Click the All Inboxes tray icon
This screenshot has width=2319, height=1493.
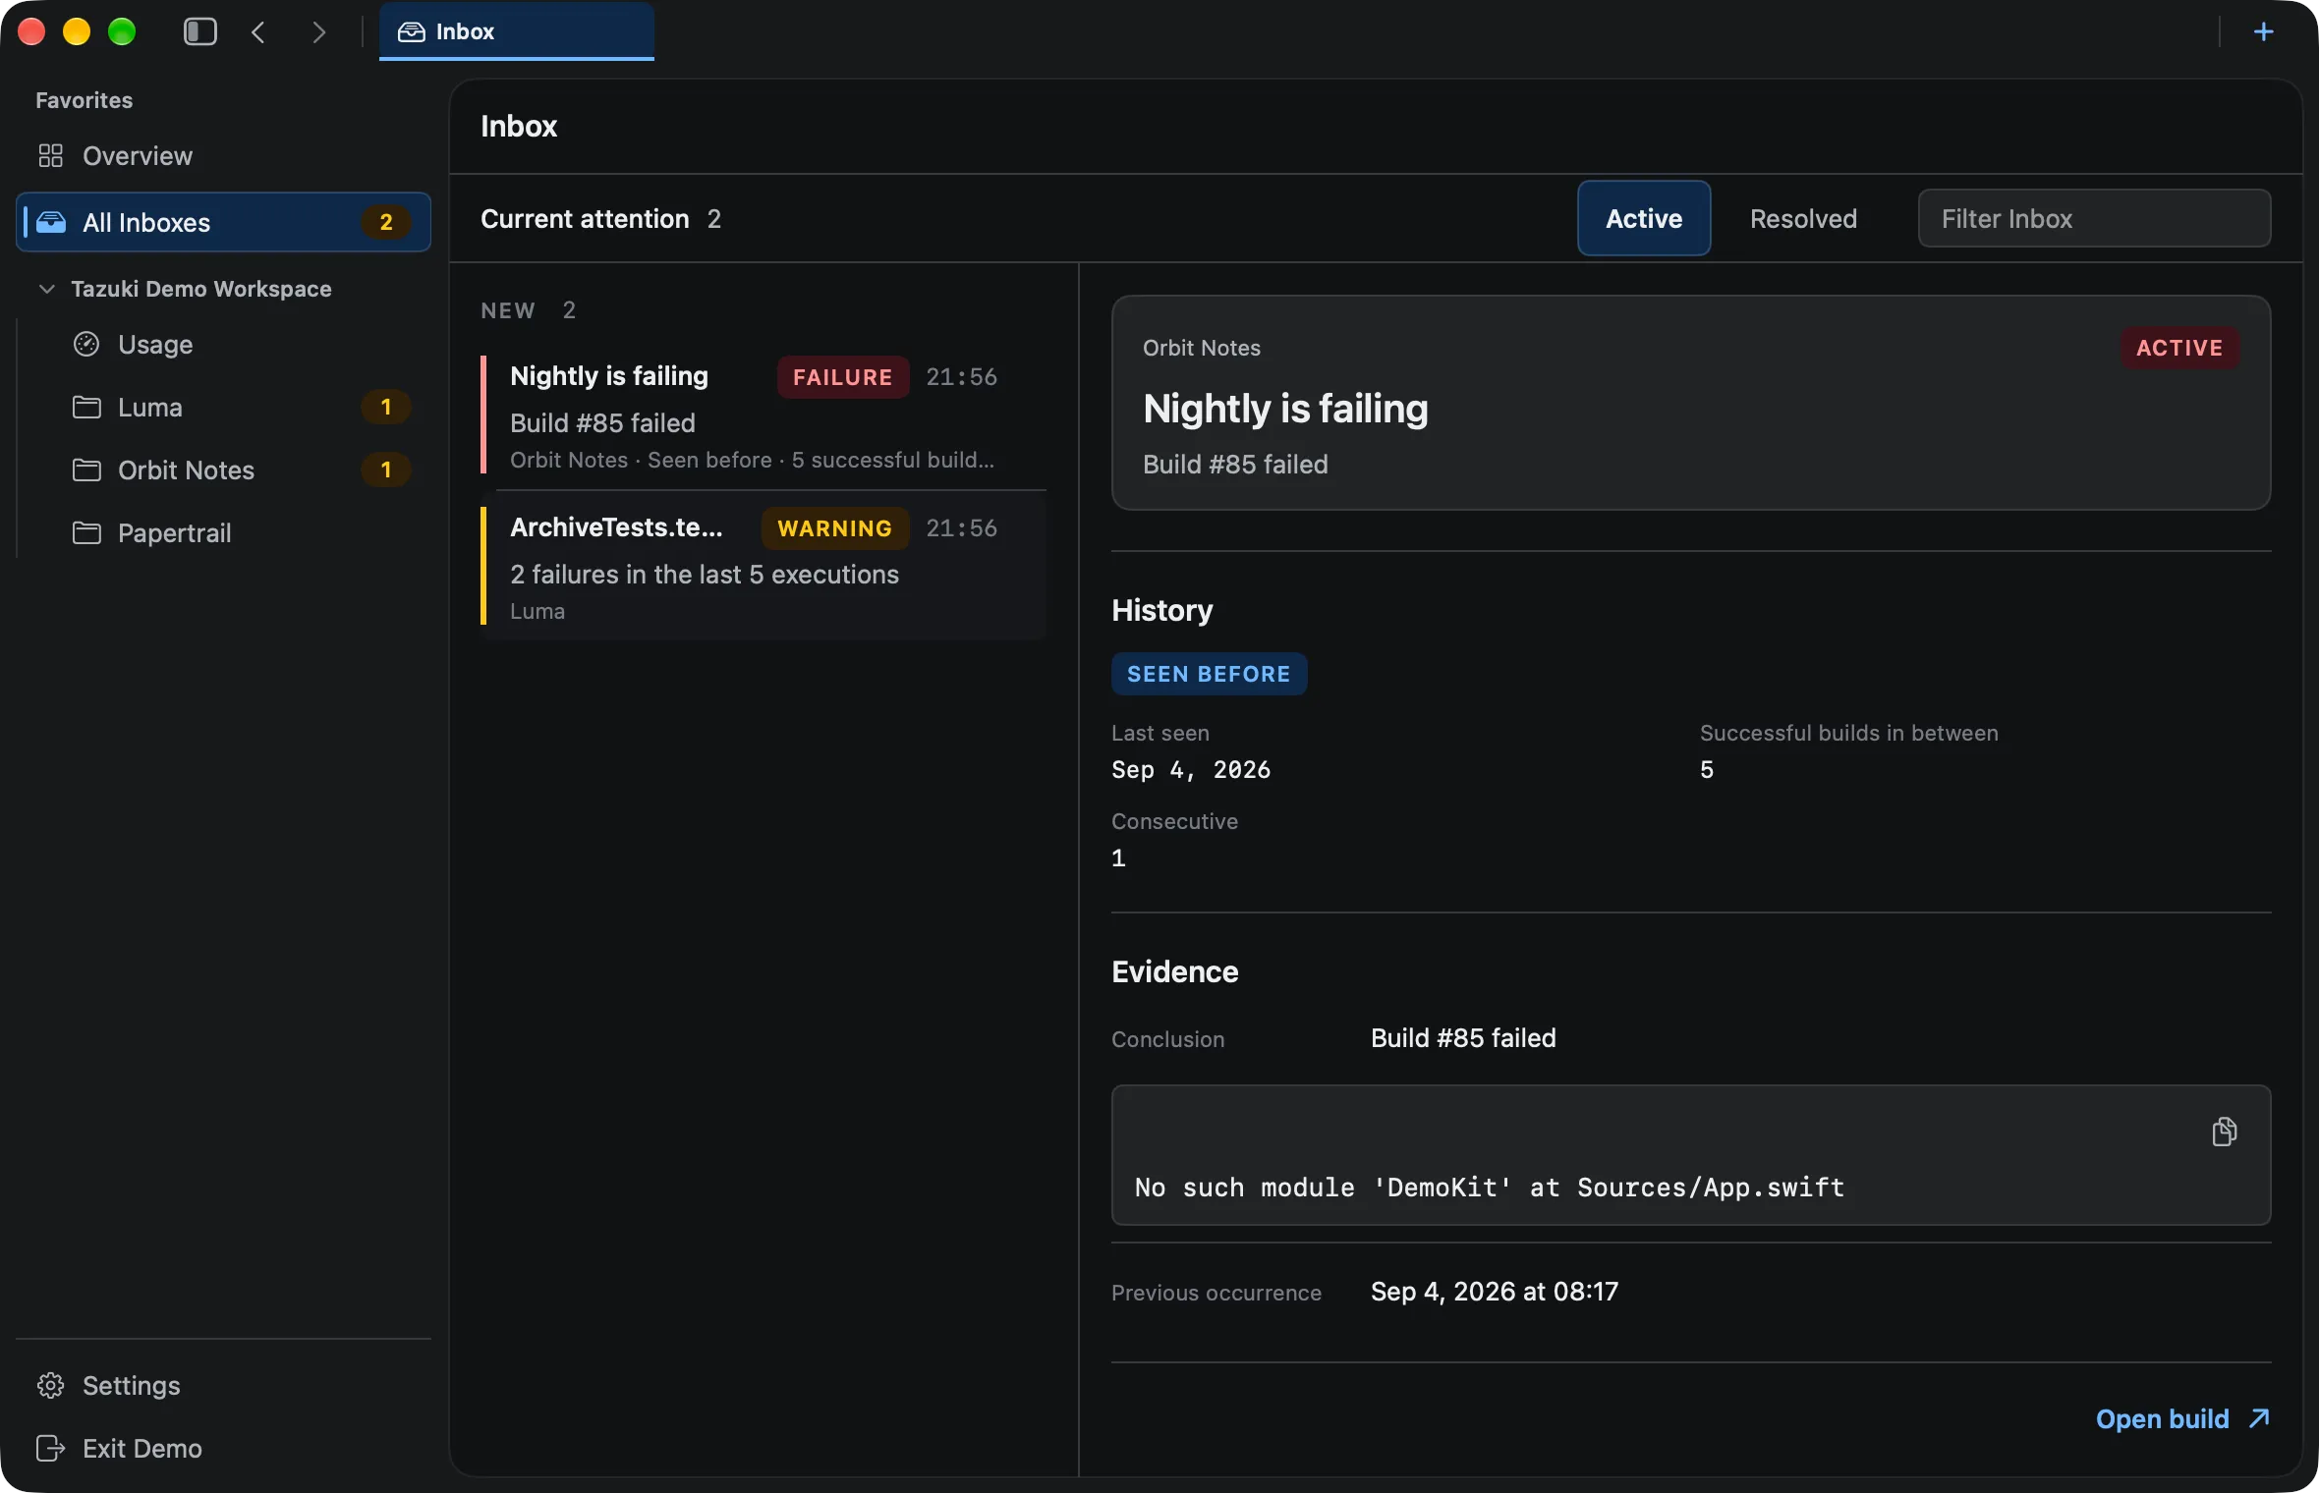(x=51, y=222)
